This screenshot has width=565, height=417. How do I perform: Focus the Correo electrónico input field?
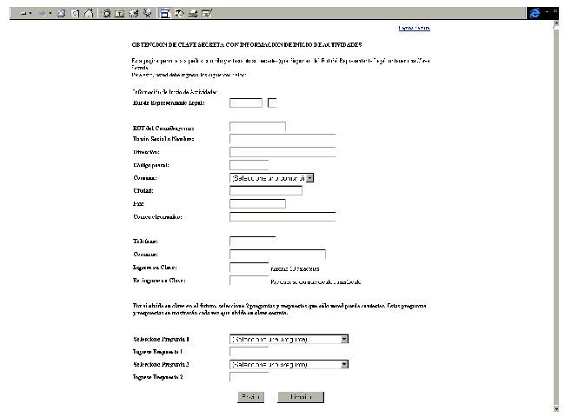(x=282, y=217)
